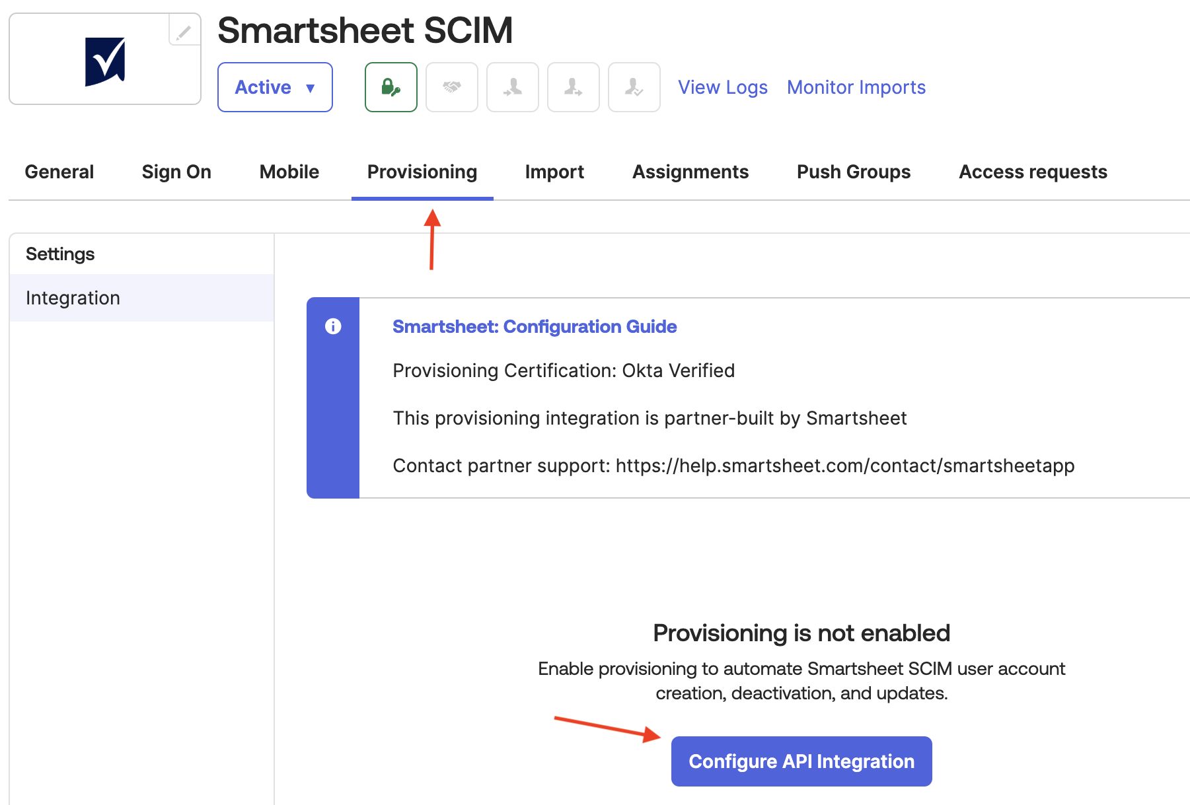Select Integration in the Settings sidebar

coord(73,298)
